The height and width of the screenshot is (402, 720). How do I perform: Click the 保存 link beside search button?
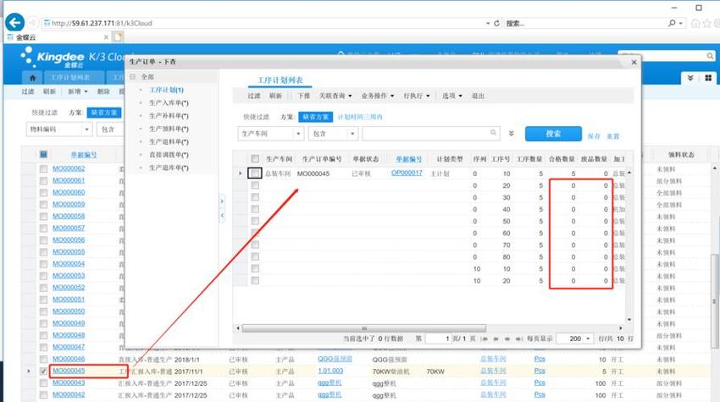coord(594,136)
